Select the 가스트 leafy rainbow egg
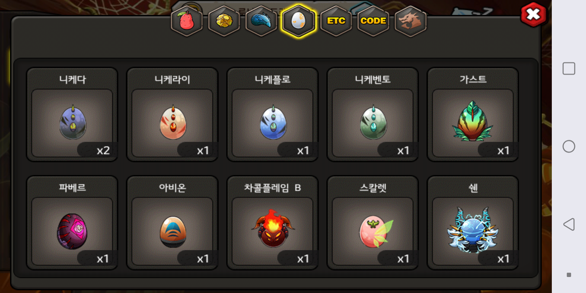 point(473,114)
